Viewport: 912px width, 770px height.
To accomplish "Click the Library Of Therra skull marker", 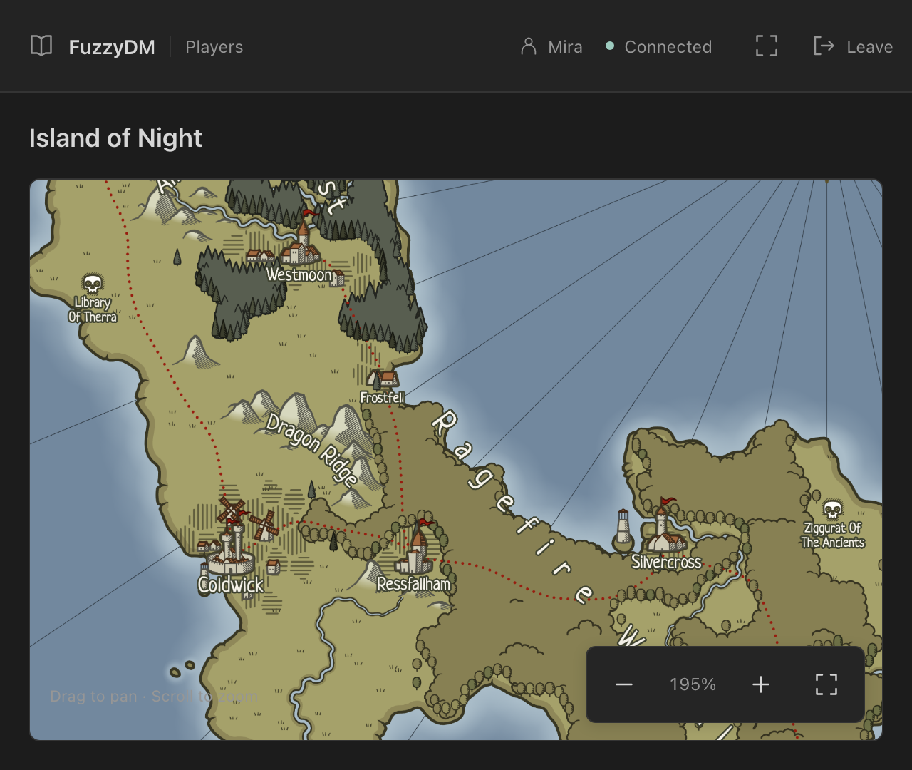I will (x=93, y=284).
